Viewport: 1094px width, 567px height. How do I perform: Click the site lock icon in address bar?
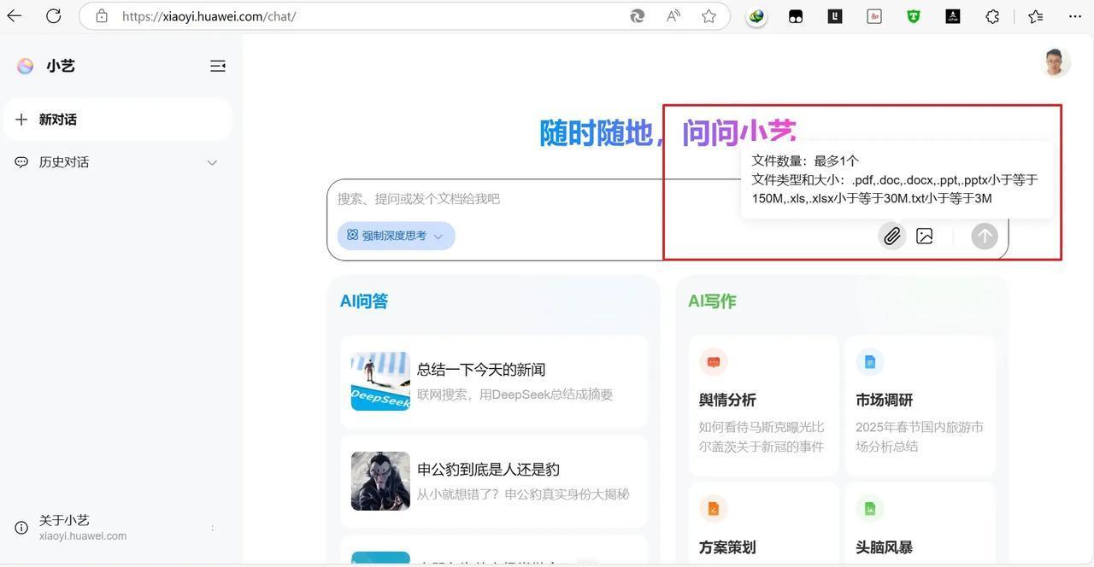pyautogui.click(x=102, y=16)
